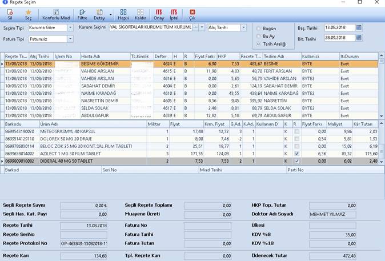Open calendar for Baş. Tarihi
This screenshot has height=261, width=385.
[x=359, y=27]
